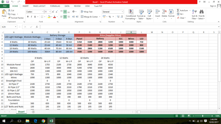Click the Merge & Center button
The height and width of the screenshot is (124, 221).
[x=89, y=17]
